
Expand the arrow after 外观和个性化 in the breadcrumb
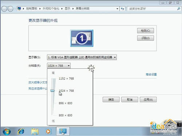[x=62, y=9]
